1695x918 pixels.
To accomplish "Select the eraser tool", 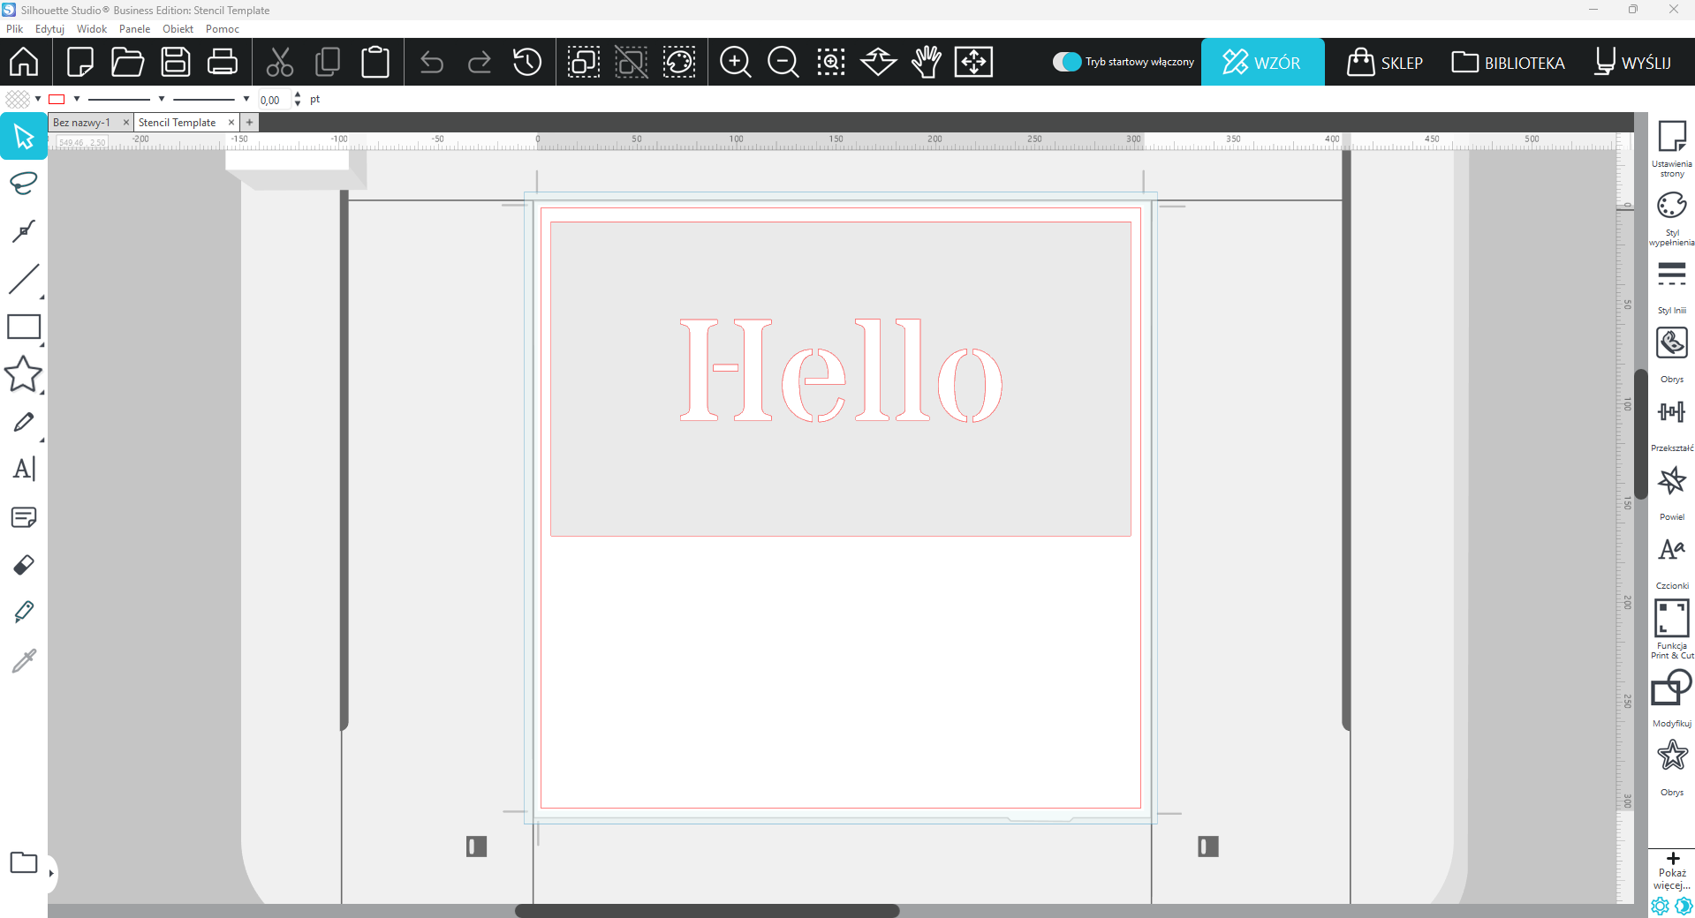I will [x=24, y=564].
